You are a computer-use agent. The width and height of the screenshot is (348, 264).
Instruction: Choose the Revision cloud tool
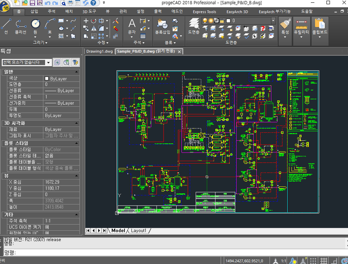click(73, 36)
